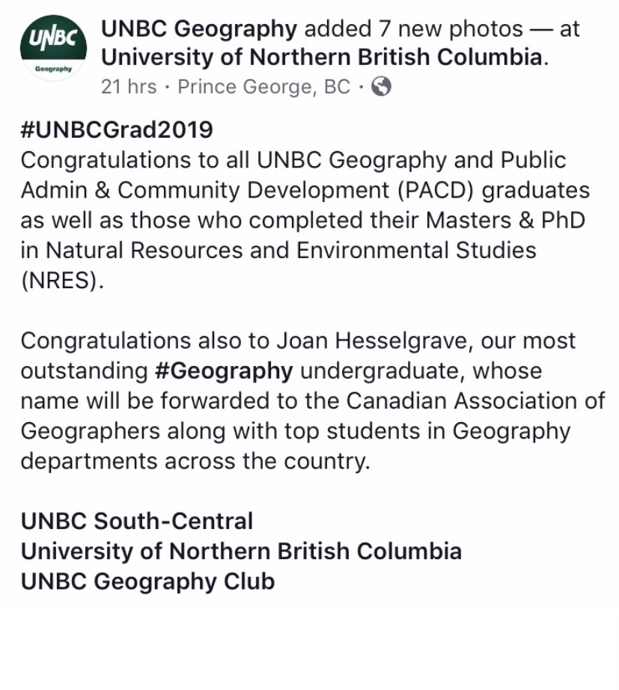The height and width of the screenshot is (690, 619).
Task: Click the globe public privacy icon
Action: (x=381, y=87)
